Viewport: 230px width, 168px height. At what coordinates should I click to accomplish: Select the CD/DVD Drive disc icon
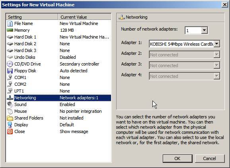[x=10, y=64]
